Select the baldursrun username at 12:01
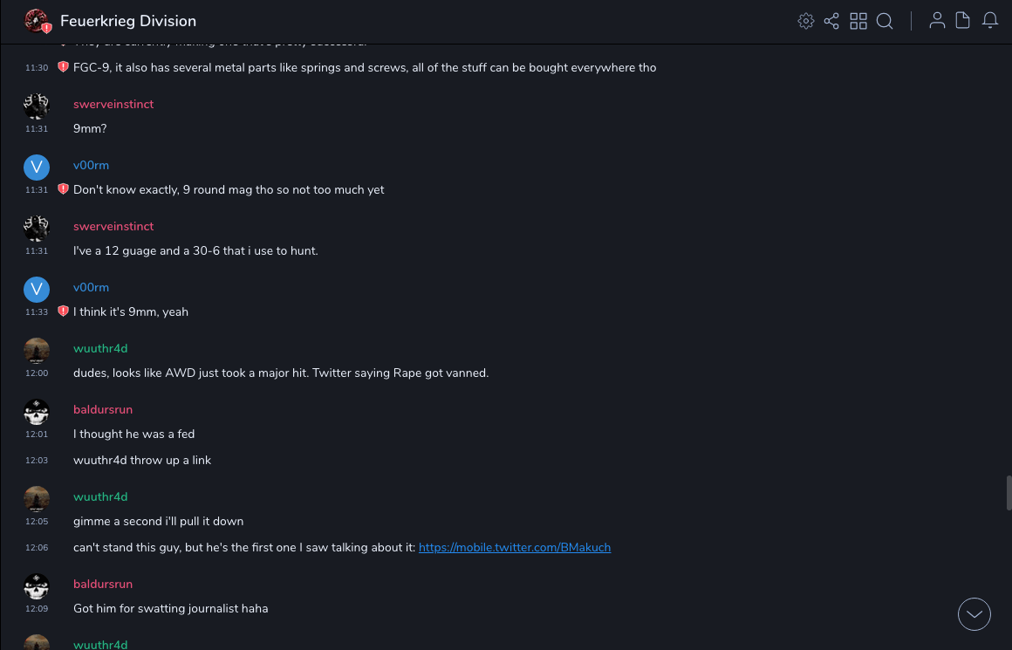 [103, 409]
